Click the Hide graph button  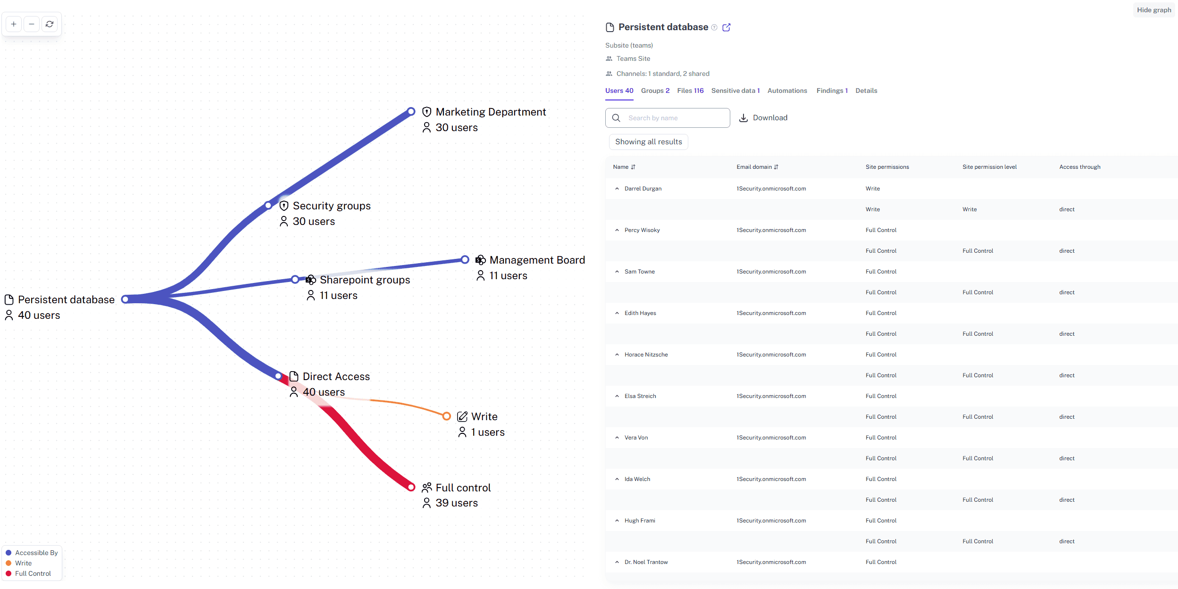tap(1153, 9)
